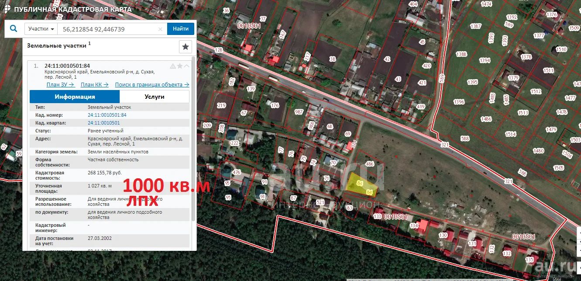Open the План ЗУ link
The height and width of the screenshot is (281, 581).
click(x=61, y=85)
